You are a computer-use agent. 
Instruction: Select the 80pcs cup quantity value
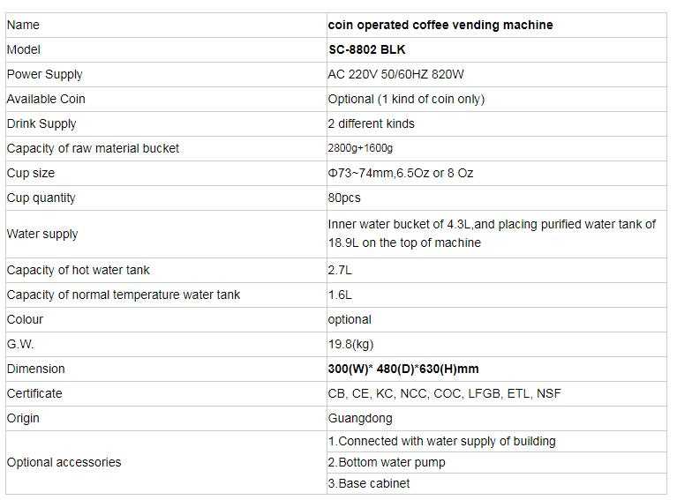point(344,198)
